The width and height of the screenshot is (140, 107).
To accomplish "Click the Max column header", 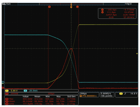I will coord(58,97).
